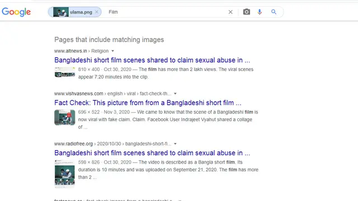Open the radiofree result thumbnail image
358x201 pixels.
(65, 174)
